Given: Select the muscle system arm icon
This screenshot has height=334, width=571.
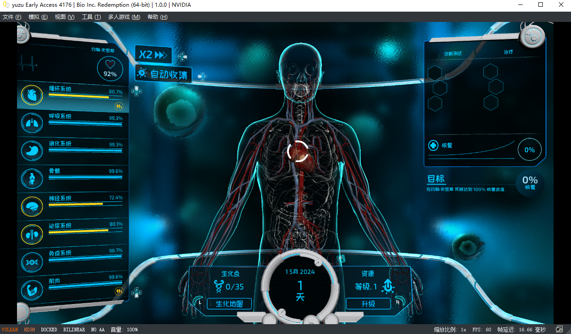Looking at the screenshot, I should tap(32, 290).
